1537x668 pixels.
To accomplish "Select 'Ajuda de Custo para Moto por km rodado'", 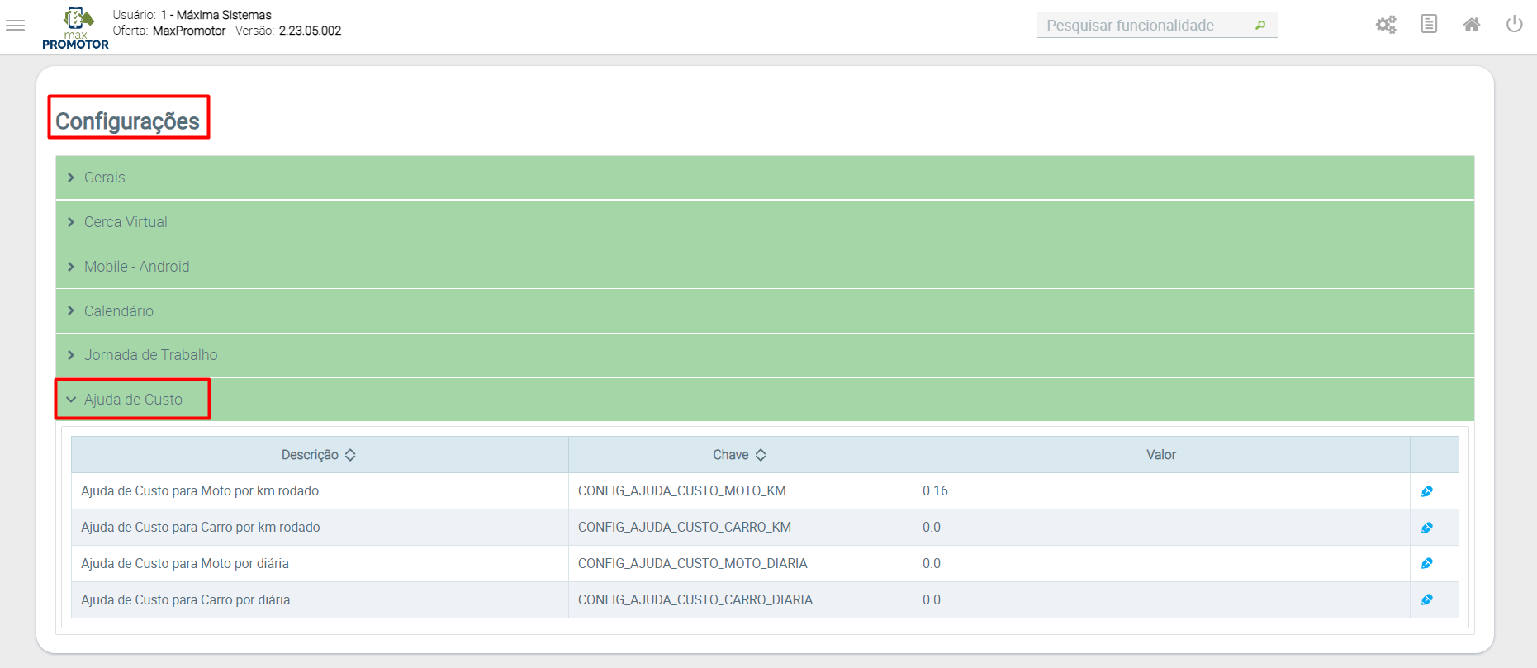I will [x=200, y=491].
